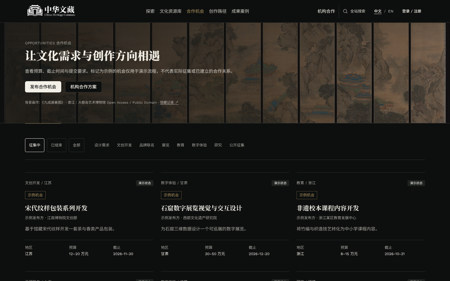The width and height of the screenshot is (450, 281).
Task: Filter by 教育 category
Action: pos(181,145)
